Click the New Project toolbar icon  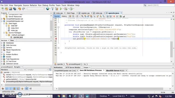7,9
